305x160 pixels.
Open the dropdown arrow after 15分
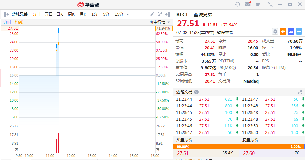127,14
